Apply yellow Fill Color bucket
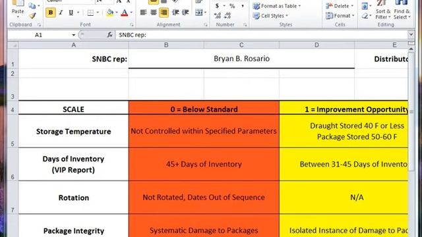 coord(110,13)
